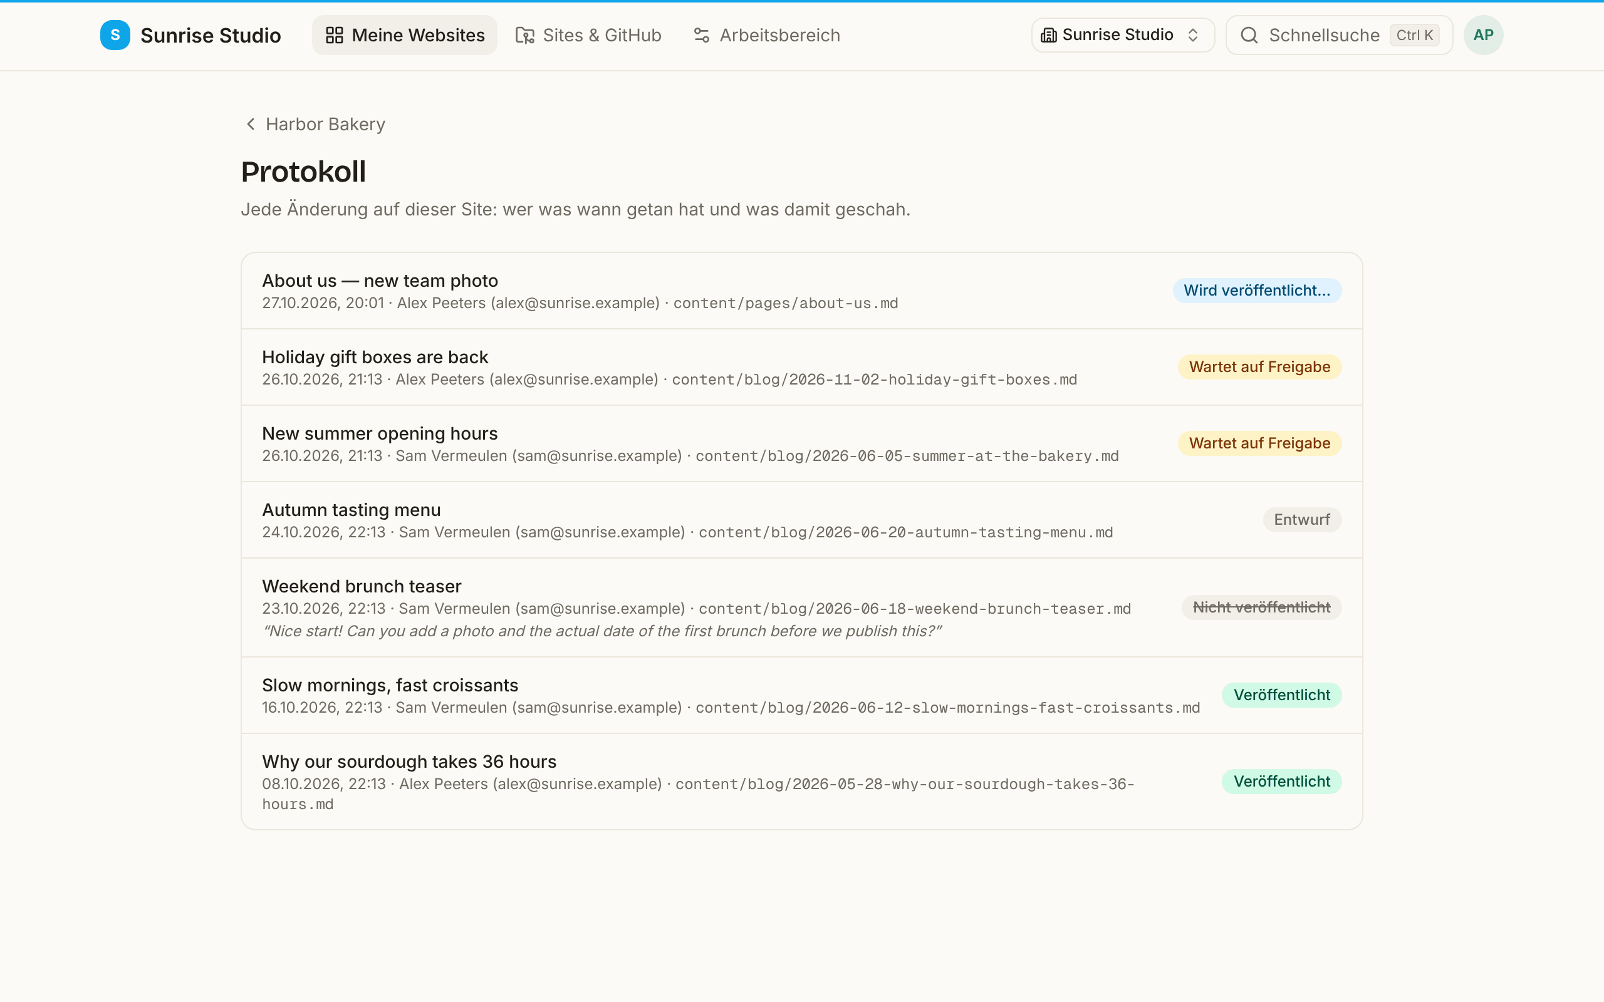Click the weekend brunch review comment quote
The height and width of the screenshot is (1002, 1604).
(603, 631)
